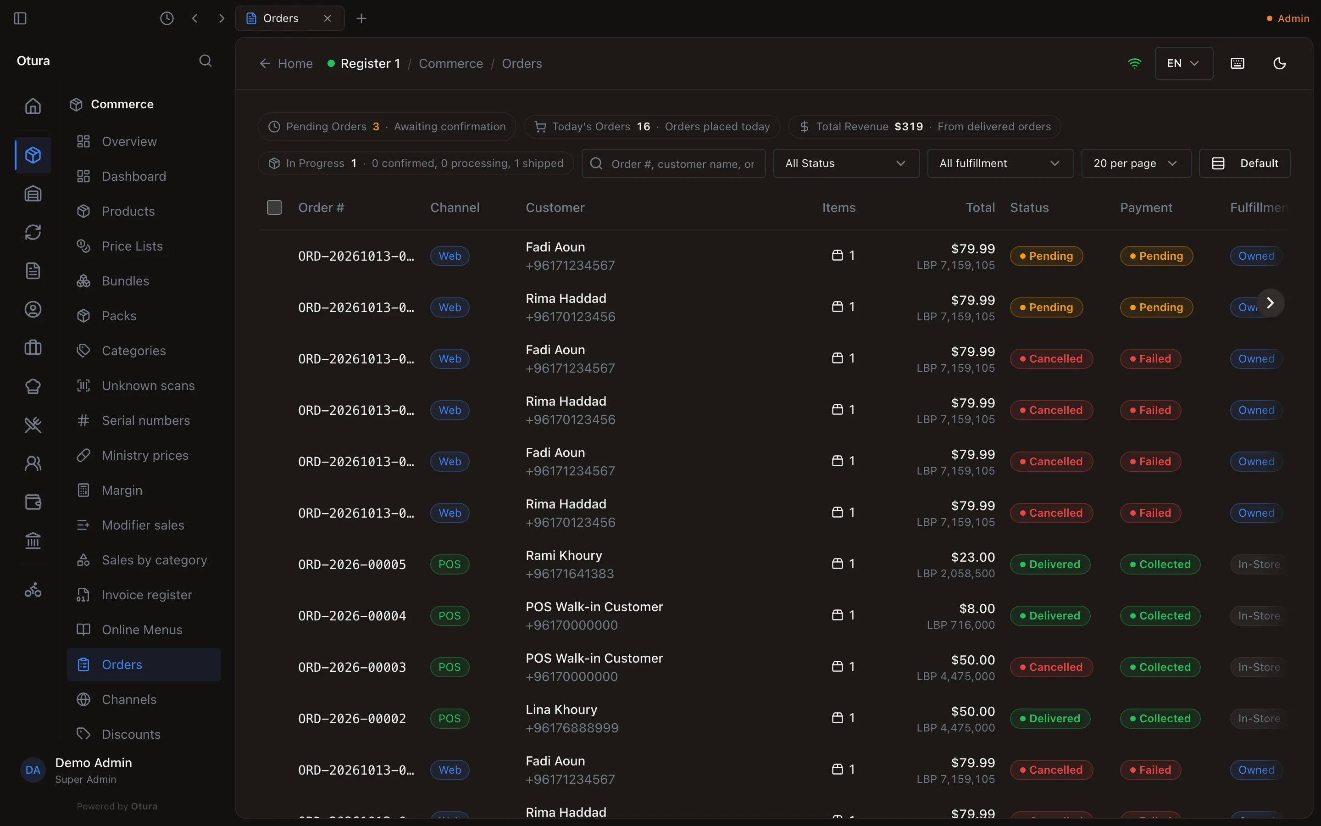Open the EN language dropdown
Image resolution: width=1321 pixels, height=826 pixels.
click(1184, 63)
